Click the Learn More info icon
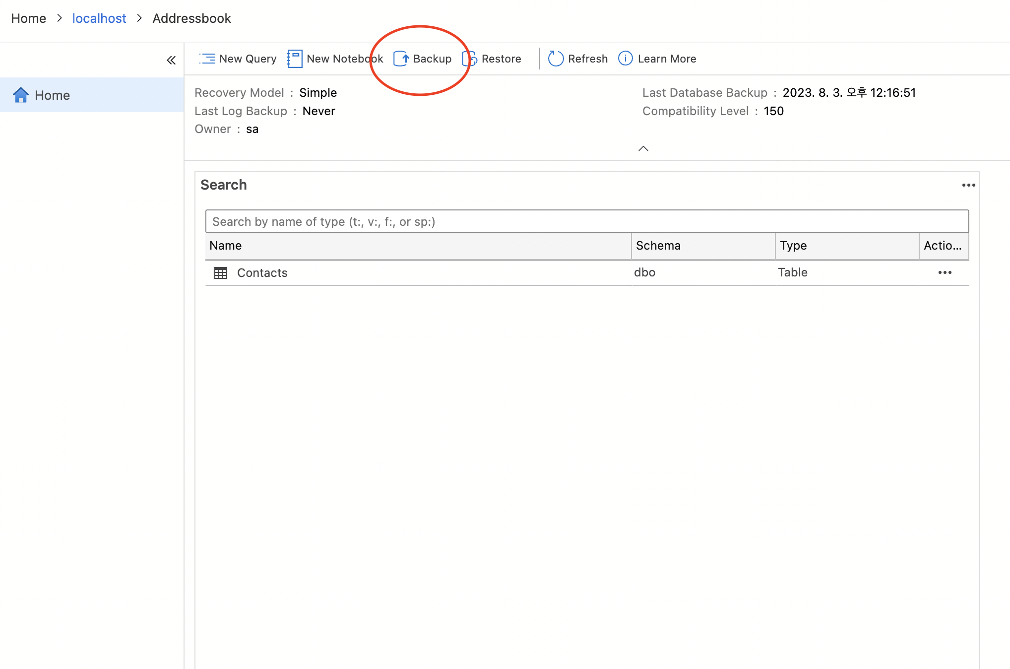Viewport: 1010px width, 669px height. click(625, 59)
